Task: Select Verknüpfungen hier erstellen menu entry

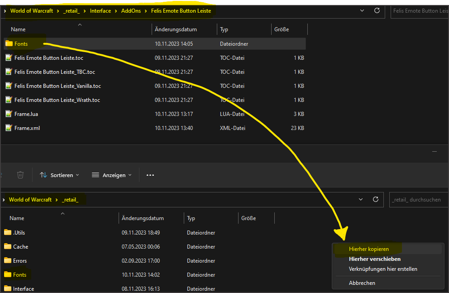Action: click(383, 269)
